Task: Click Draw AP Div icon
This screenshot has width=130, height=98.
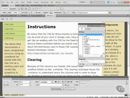Action: click(22, 9)
